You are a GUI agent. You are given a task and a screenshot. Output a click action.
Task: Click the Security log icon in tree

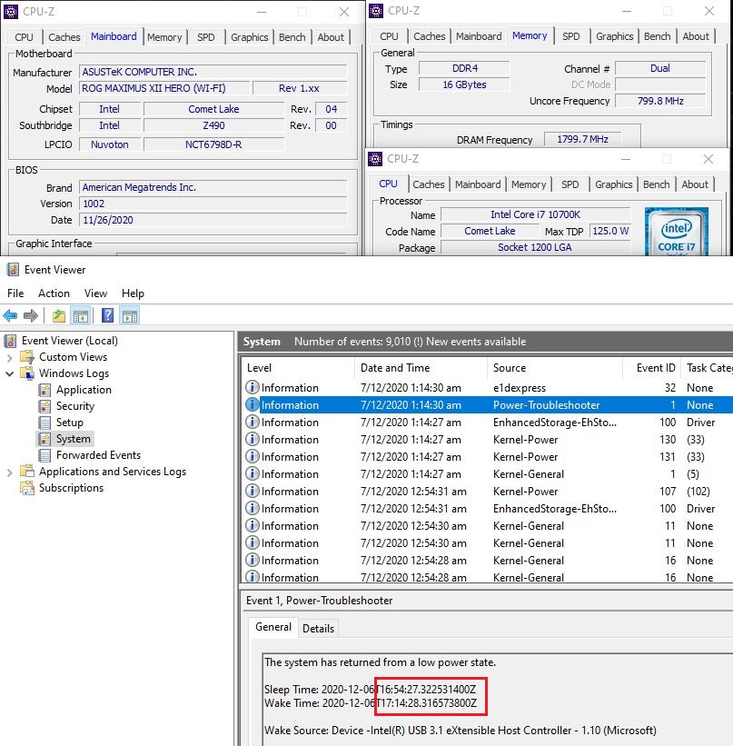pyautogui.click(x=45, y=406)
